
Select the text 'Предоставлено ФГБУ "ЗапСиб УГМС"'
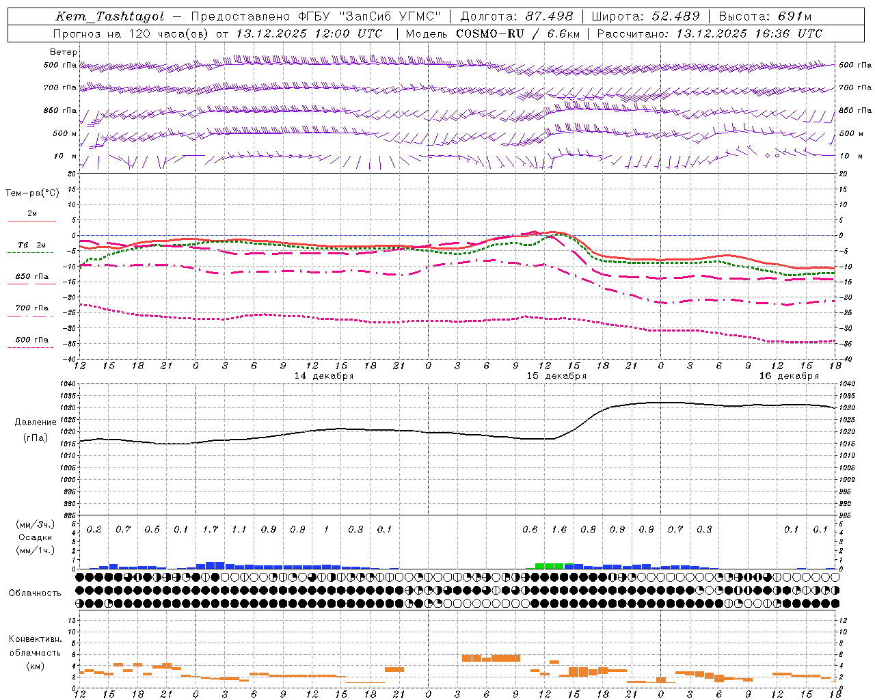pos(317,16)
